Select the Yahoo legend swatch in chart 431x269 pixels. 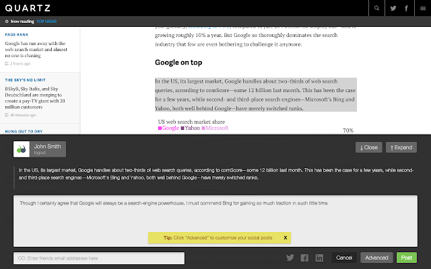click(183, 128)
